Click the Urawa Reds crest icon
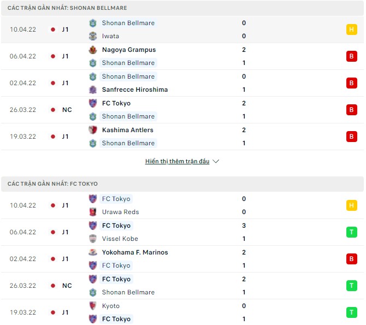The width and height of the screenshot is (366, 325). coord(93,212)
